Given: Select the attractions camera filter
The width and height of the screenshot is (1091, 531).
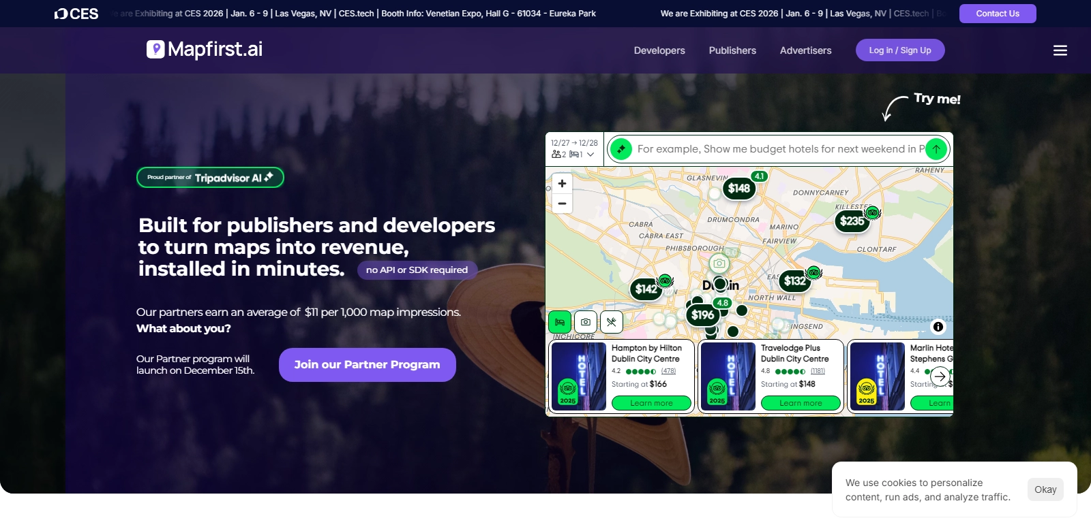Looking at the screenshot, I should pyautogui.click(x=586, y=322).
